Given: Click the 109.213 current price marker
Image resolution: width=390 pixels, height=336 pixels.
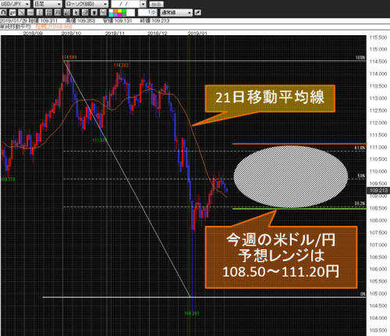Looking at the screenshot, I should tap(378, 191).
